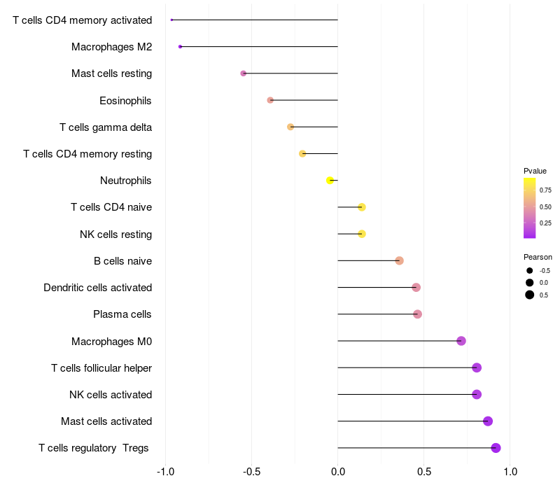
Task: Click the T cells CD4 memory activated dot
Action: tap(171, 20)
